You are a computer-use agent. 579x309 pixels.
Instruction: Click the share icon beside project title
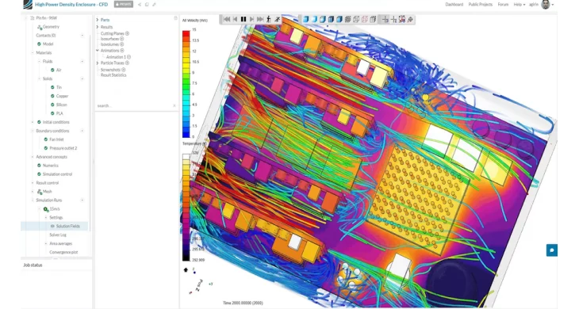click(140, 5)
